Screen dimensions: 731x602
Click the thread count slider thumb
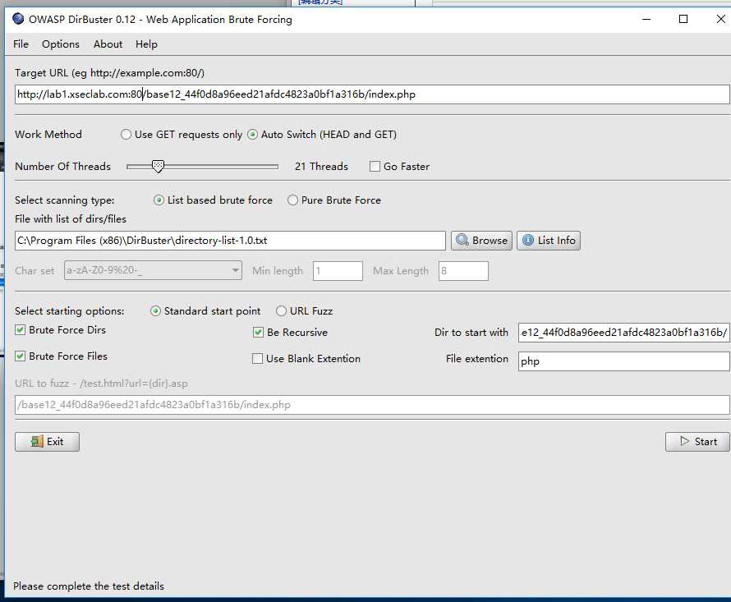pyautogui.click(x=158, y=167)
